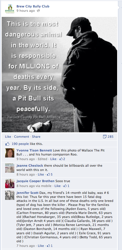This screenshot has width=122, height=250.
Task: Comment on the post
Action: [21, 137]
